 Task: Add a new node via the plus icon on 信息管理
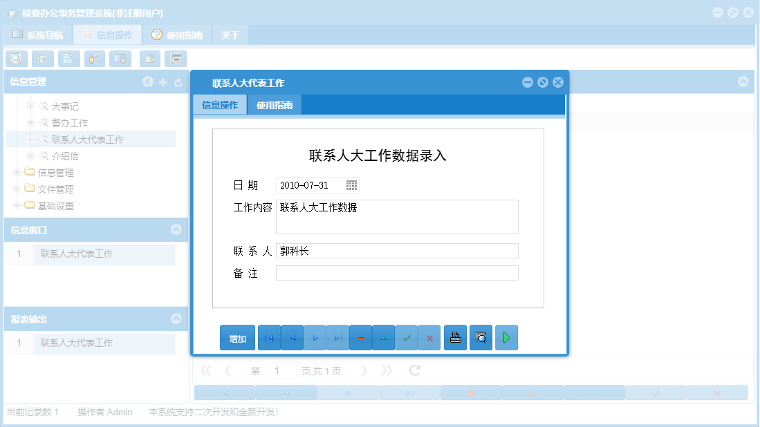click(163, 82)
